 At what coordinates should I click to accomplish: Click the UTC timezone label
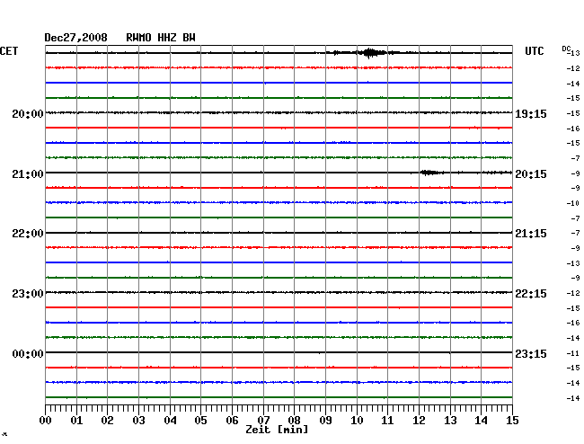534,51
